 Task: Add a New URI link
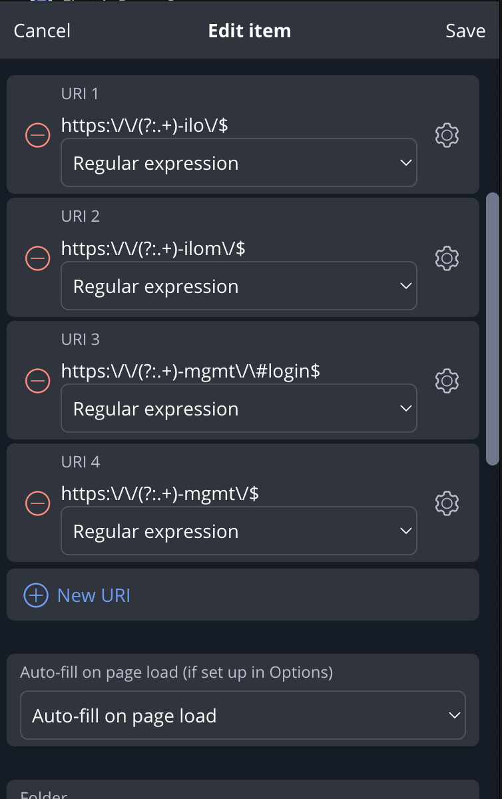94,595
